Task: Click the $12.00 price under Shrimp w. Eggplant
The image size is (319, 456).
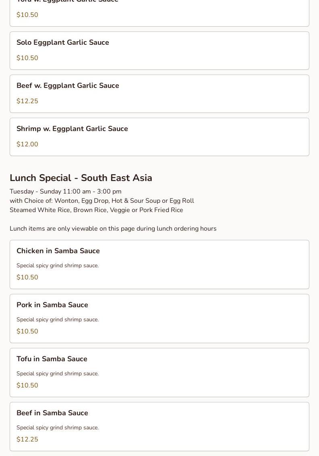Action: click(27, 144)
